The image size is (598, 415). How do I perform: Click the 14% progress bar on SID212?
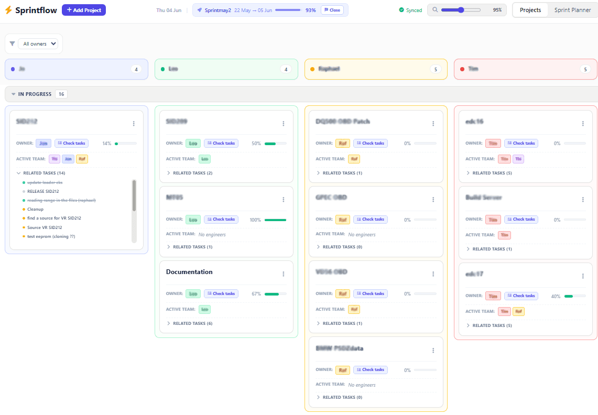[x=125, y=144]
